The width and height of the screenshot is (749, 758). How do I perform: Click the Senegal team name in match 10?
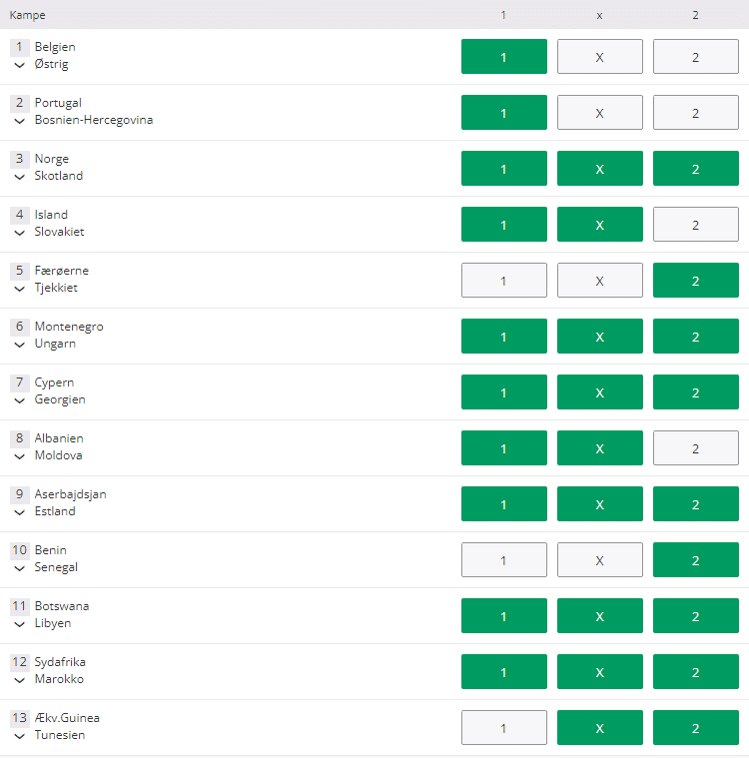56,567
